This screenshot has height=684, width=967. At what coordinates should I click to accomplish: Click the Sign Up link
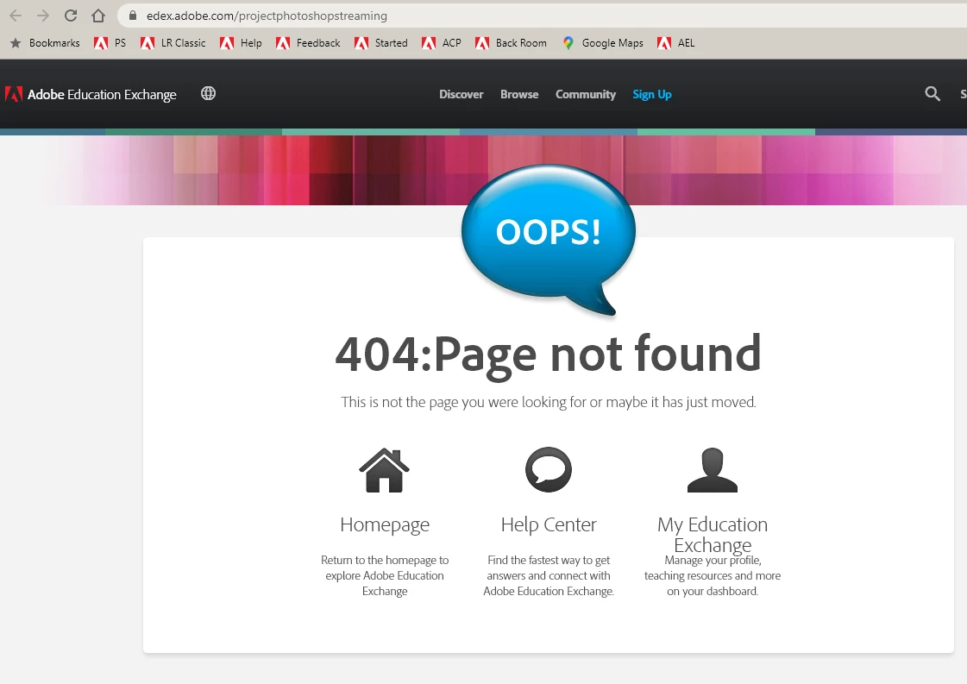point(652,94)
